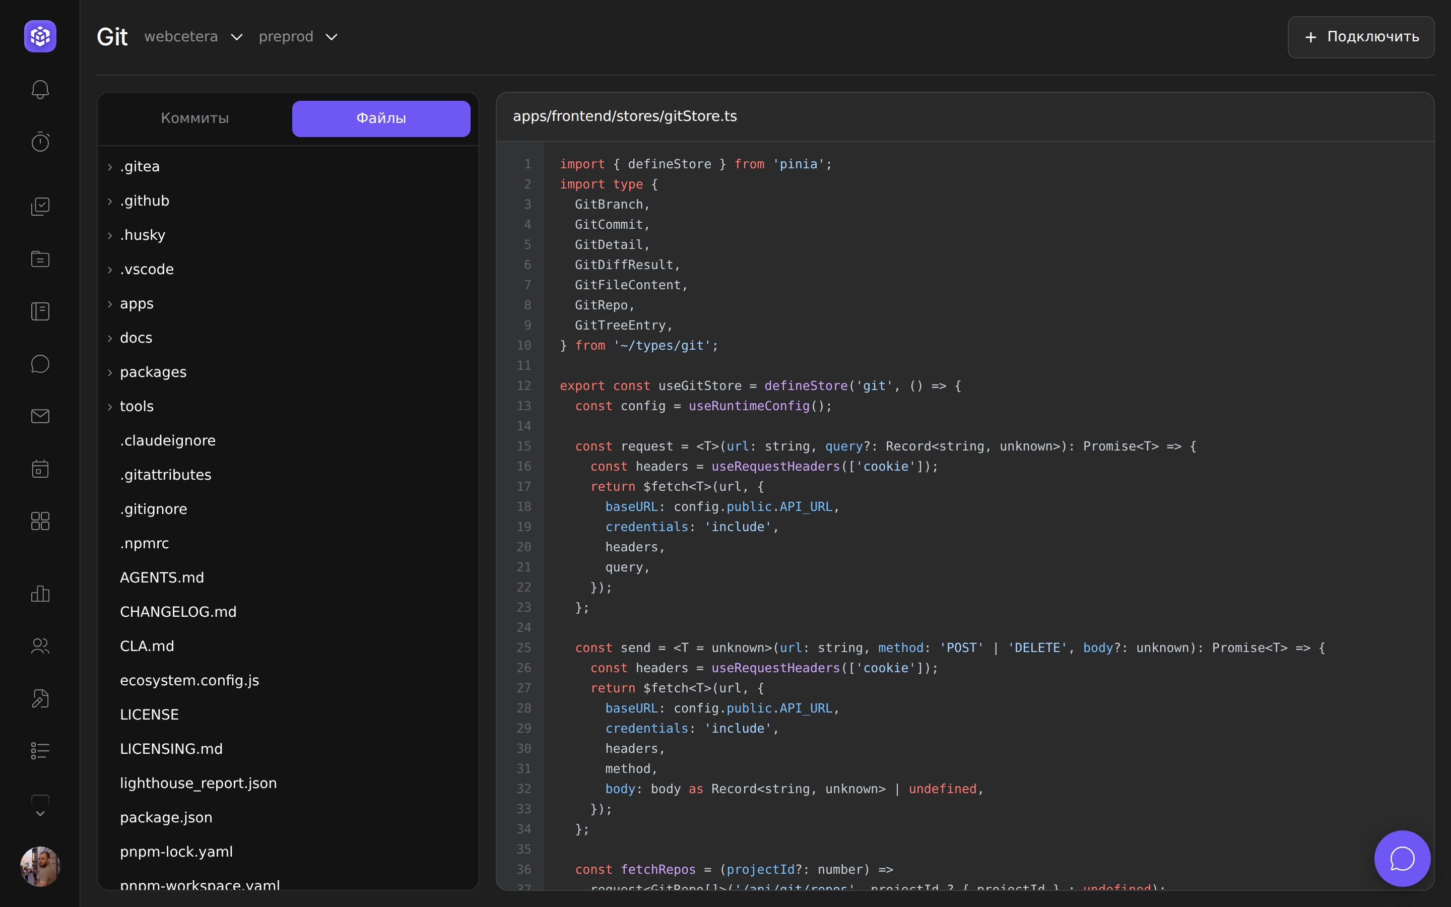Open the calendar icon in sidebar
The image size is (1451, 907).
click(x=40, y=469)
